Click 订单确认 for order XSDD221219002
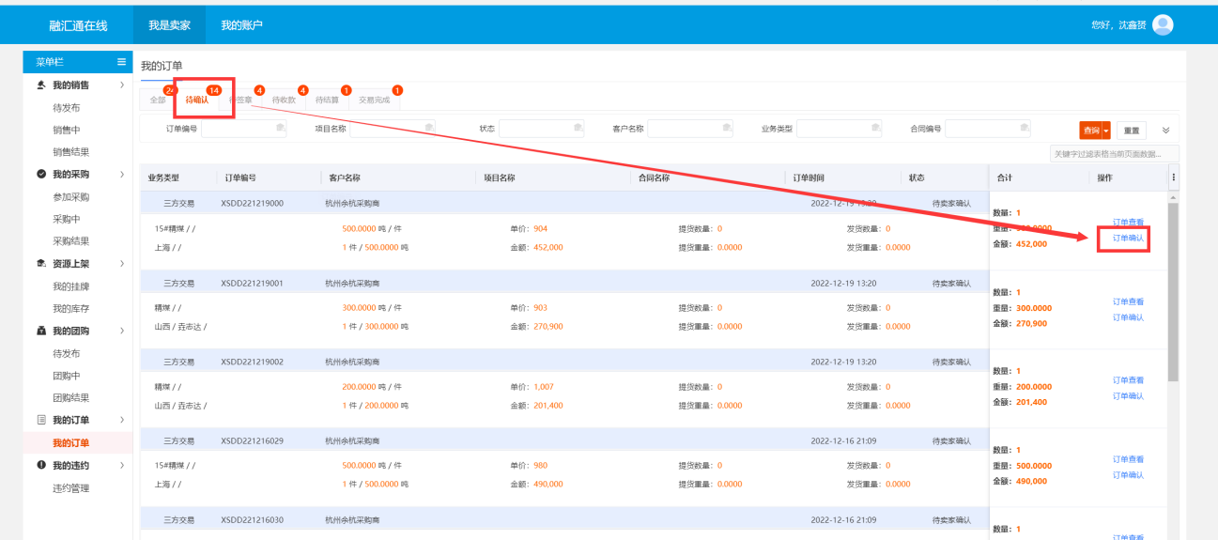 pos(1128,396)
